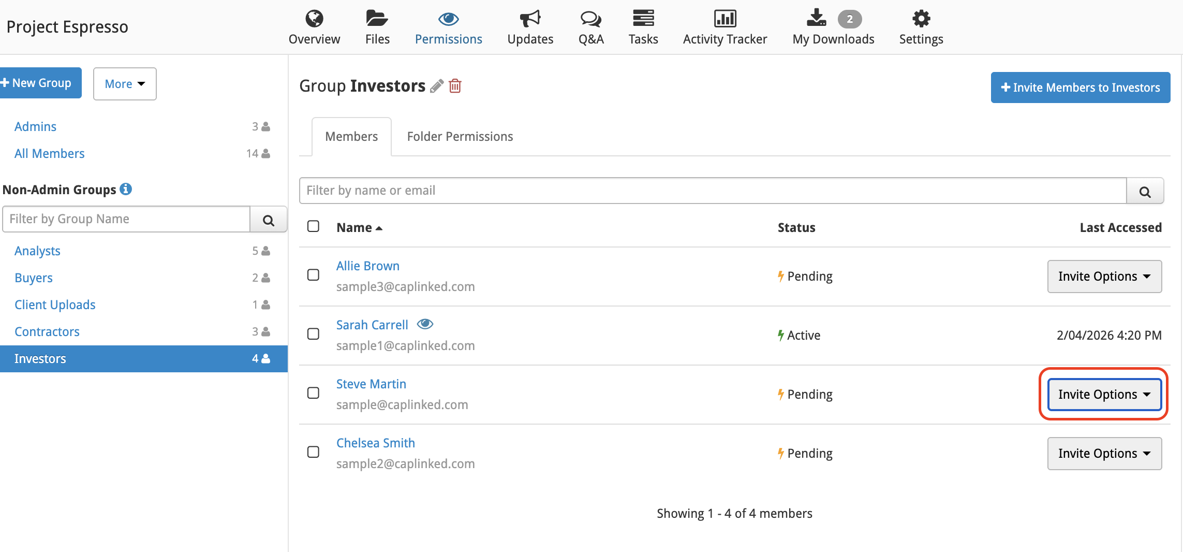Check the box for Allie Brown
The image size is (1183, 552).
[313, 275]
